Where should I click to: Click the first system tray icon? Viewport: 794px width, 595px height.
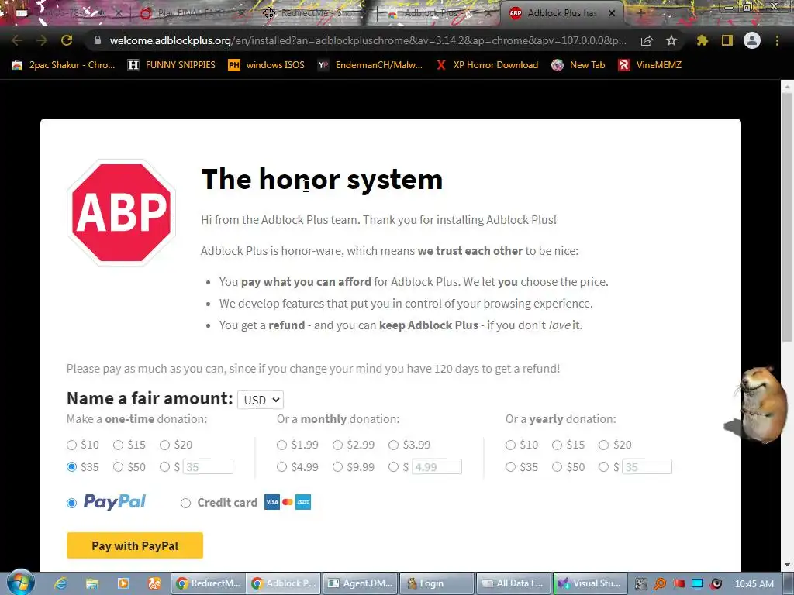click(640, 583)
